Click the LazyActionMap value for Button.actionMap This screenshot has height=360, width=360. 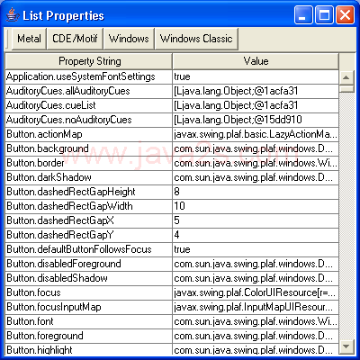pos(256,134)
